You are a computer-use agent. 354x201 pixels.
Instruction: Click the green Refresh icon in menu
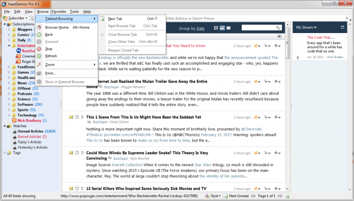[x=39, y=56]
